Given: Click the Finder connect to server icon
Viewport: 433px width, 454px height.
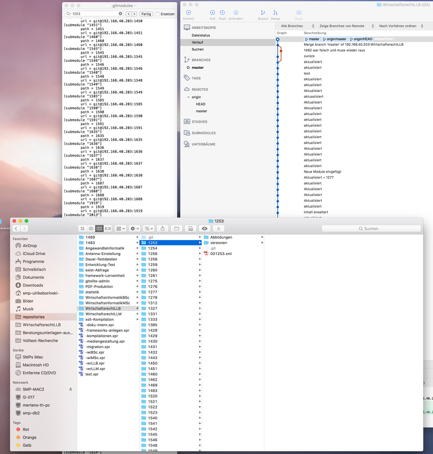Looking at the screenshot, I should [191, 229].
